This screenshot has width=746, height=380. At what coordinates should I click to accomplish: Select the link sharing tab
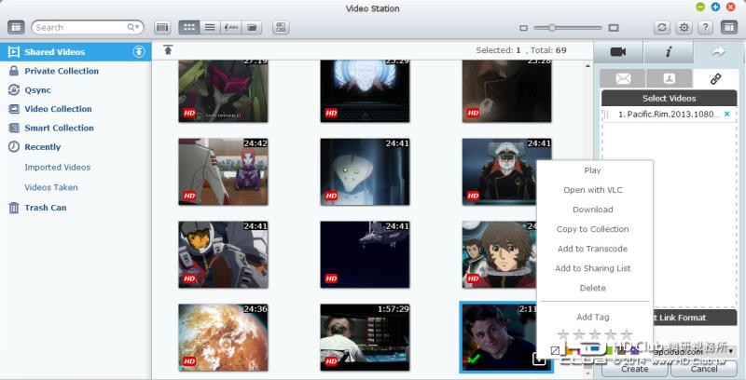pos(715,78)
